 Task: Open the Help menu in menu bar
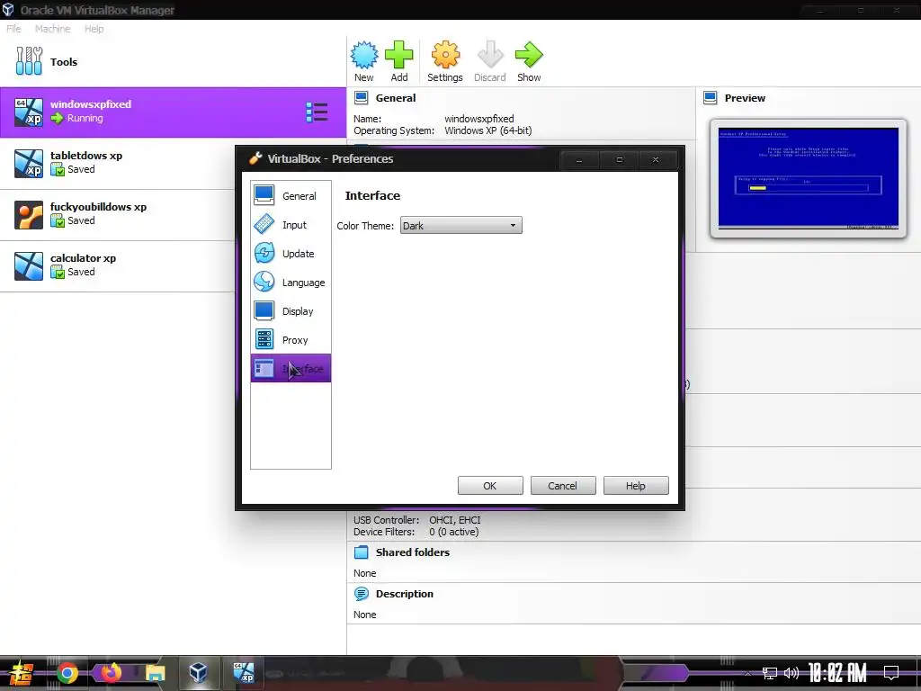point(94,29)
